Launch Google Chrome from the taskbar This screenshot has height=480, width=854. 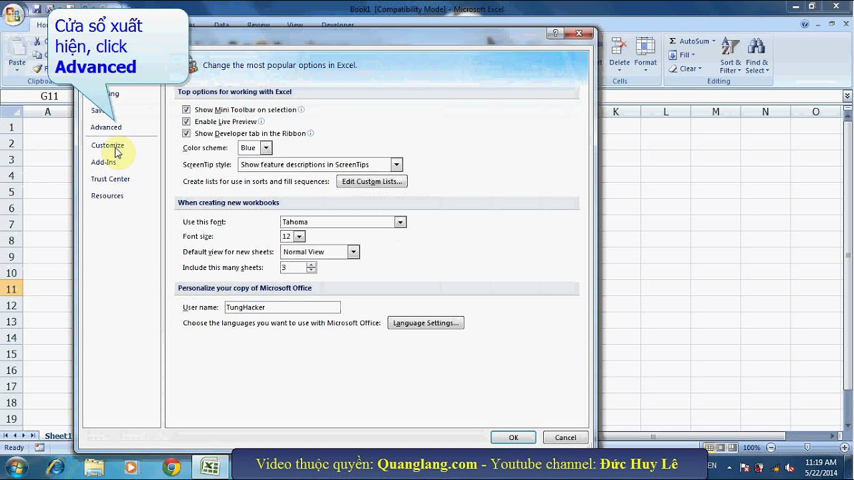171,467
